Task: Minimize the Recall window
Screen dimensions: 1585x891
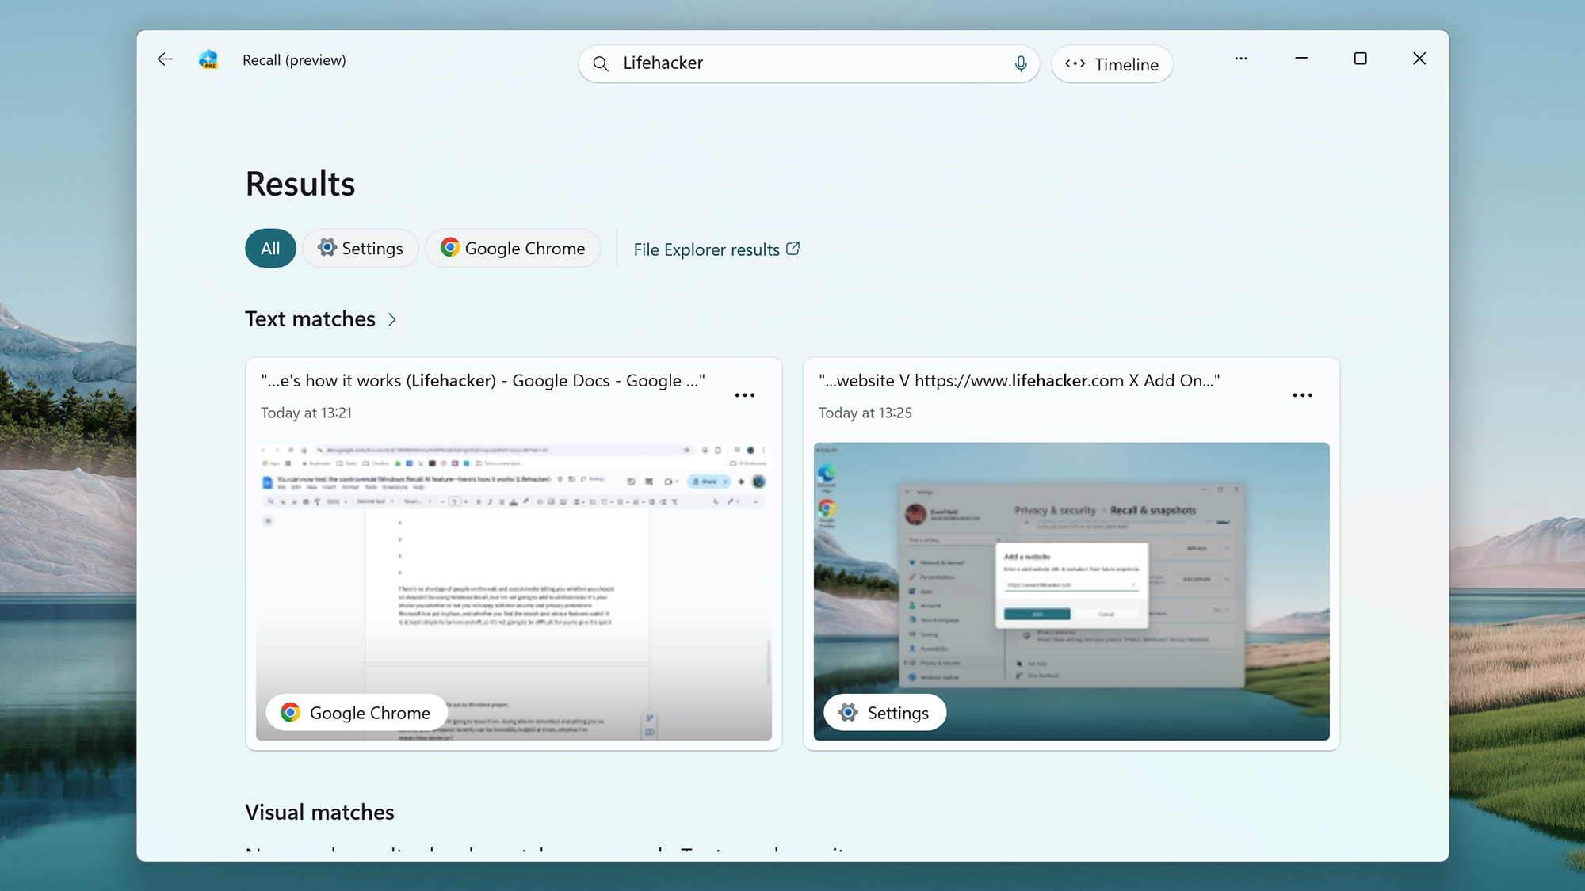Action: pos(1301,59)
